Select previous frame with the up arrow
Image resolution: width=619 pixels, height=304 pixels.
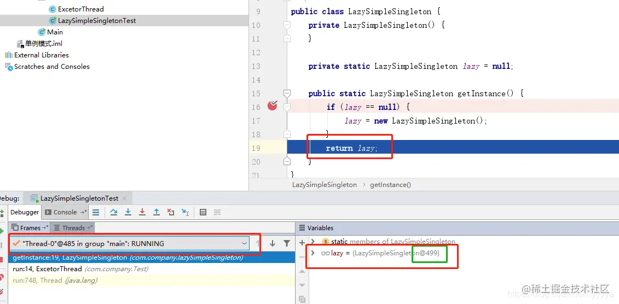258,244
